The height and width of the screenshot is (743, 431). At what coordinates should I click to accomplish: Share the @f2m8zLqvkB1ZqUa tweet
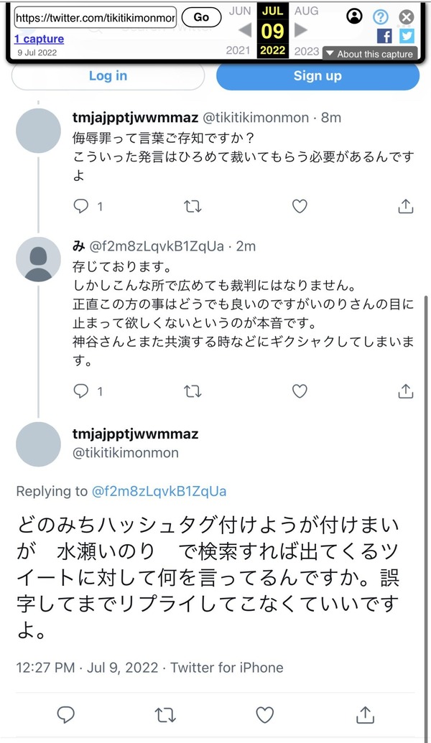click(x=405, y=391)
